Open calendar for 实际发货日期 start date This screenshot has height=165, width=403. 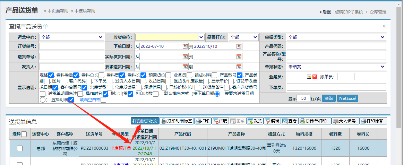pos(185,56)
